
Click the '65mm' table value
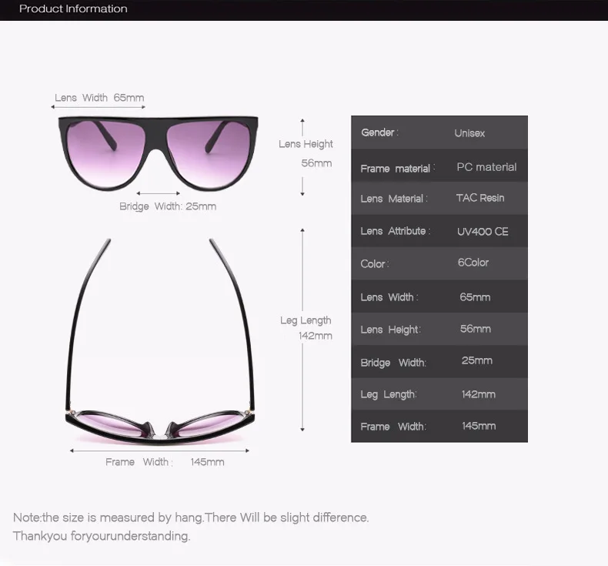pos(475,297)
